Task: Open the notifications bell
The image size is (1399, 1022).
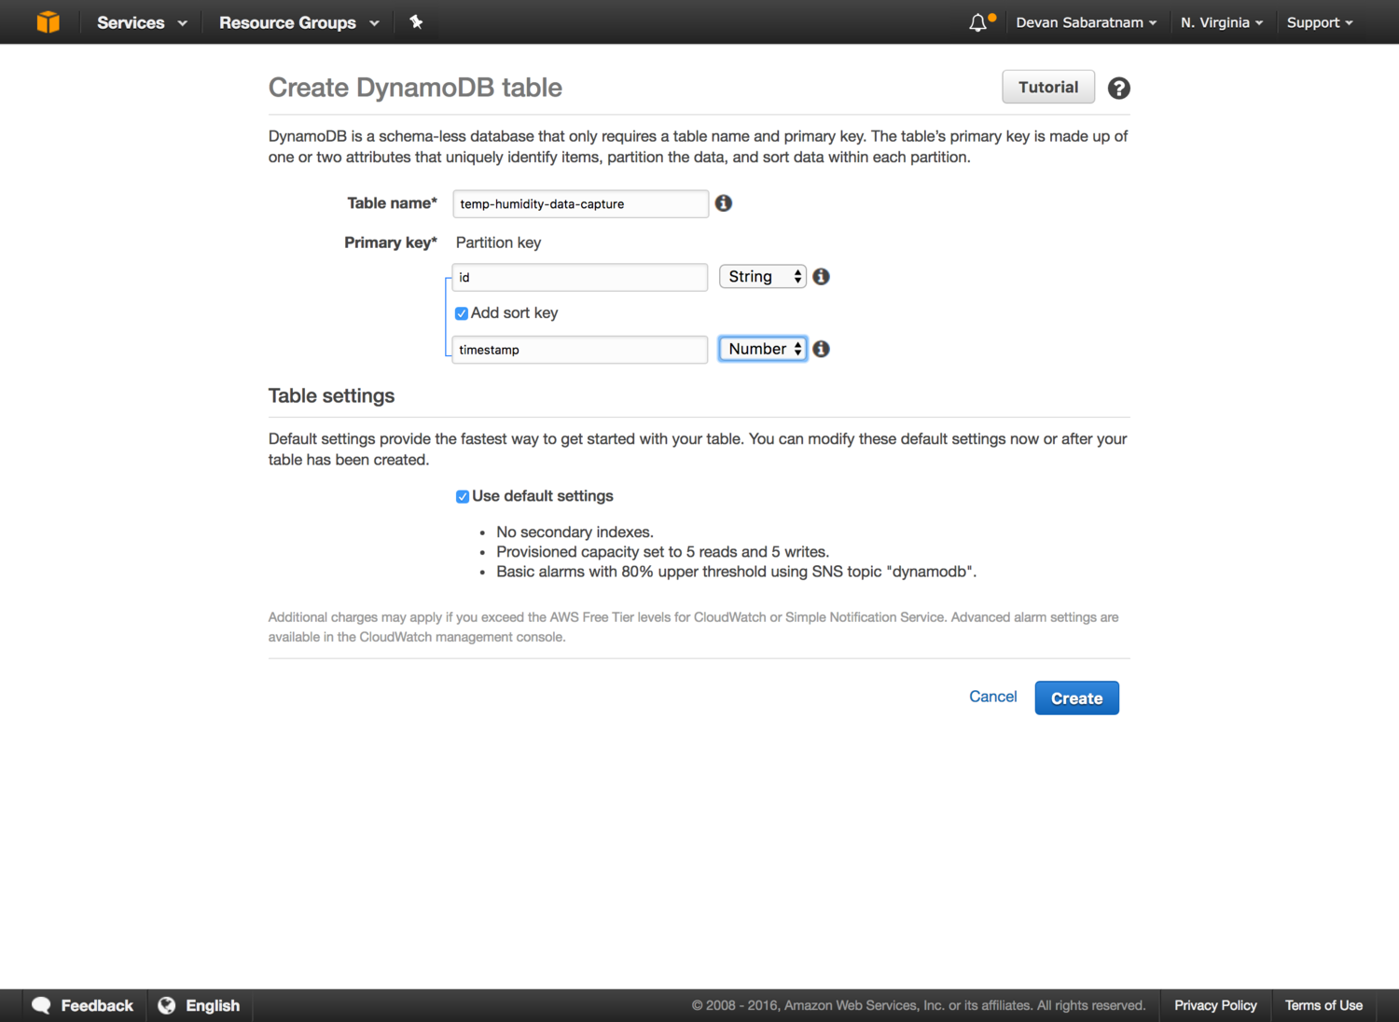Action: click(x=977, y=22)
